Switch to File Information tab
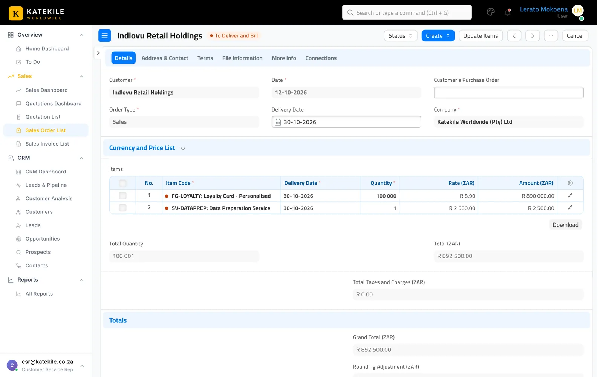Image resolution: width=603 pixels, height=377 pixels. (242, 58)
